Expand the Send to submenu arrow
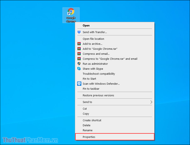This screenshot has width=190, height=145. click(151, 102)
